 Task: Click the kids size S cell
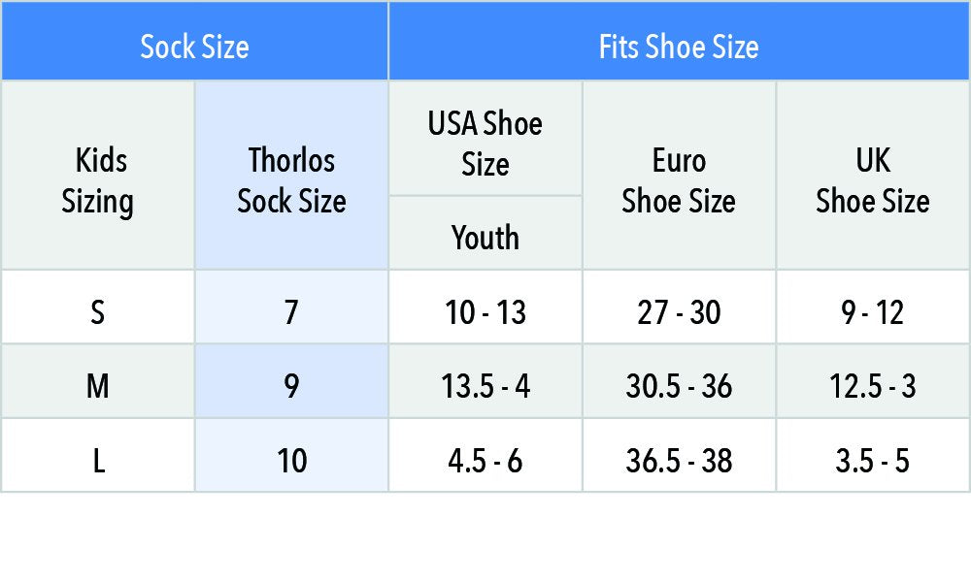[97, 311]
